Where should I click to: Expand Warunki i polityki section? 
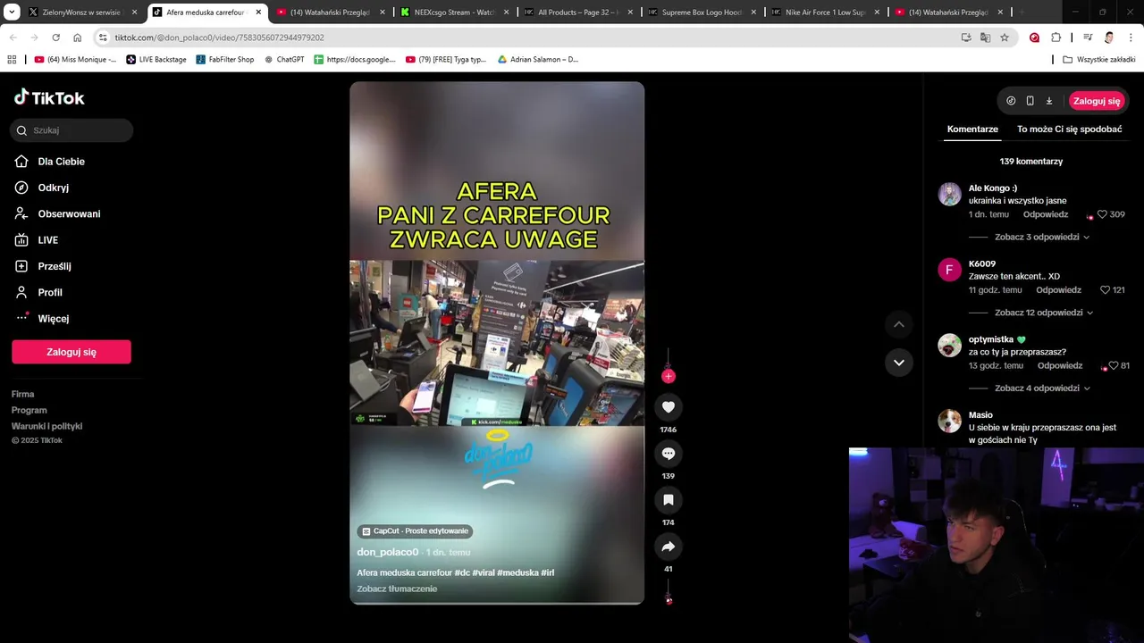[x=47, y=426]
